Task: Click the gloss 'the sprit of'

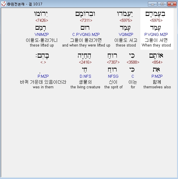Action: point(113,87)
